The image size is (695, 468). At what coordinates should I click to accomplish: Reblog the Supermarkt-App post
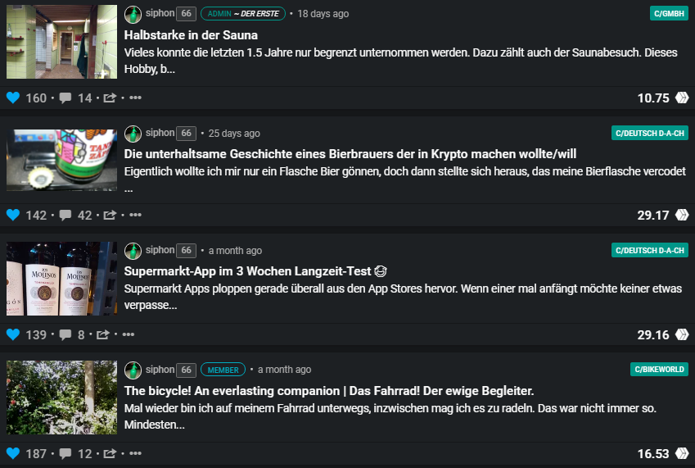pyautogui.click(x=103, y=334)
